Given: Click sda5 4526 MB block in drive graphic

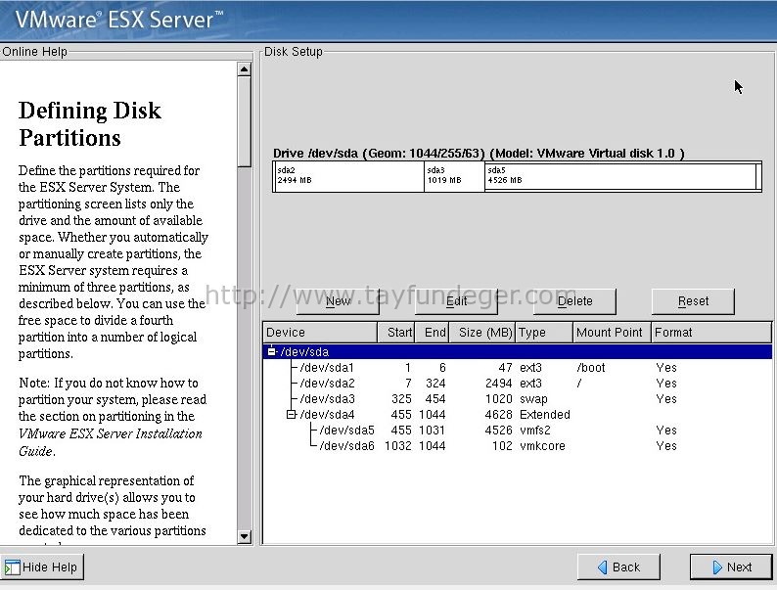Looking at the screenshot, I should [x=620, y=177].
